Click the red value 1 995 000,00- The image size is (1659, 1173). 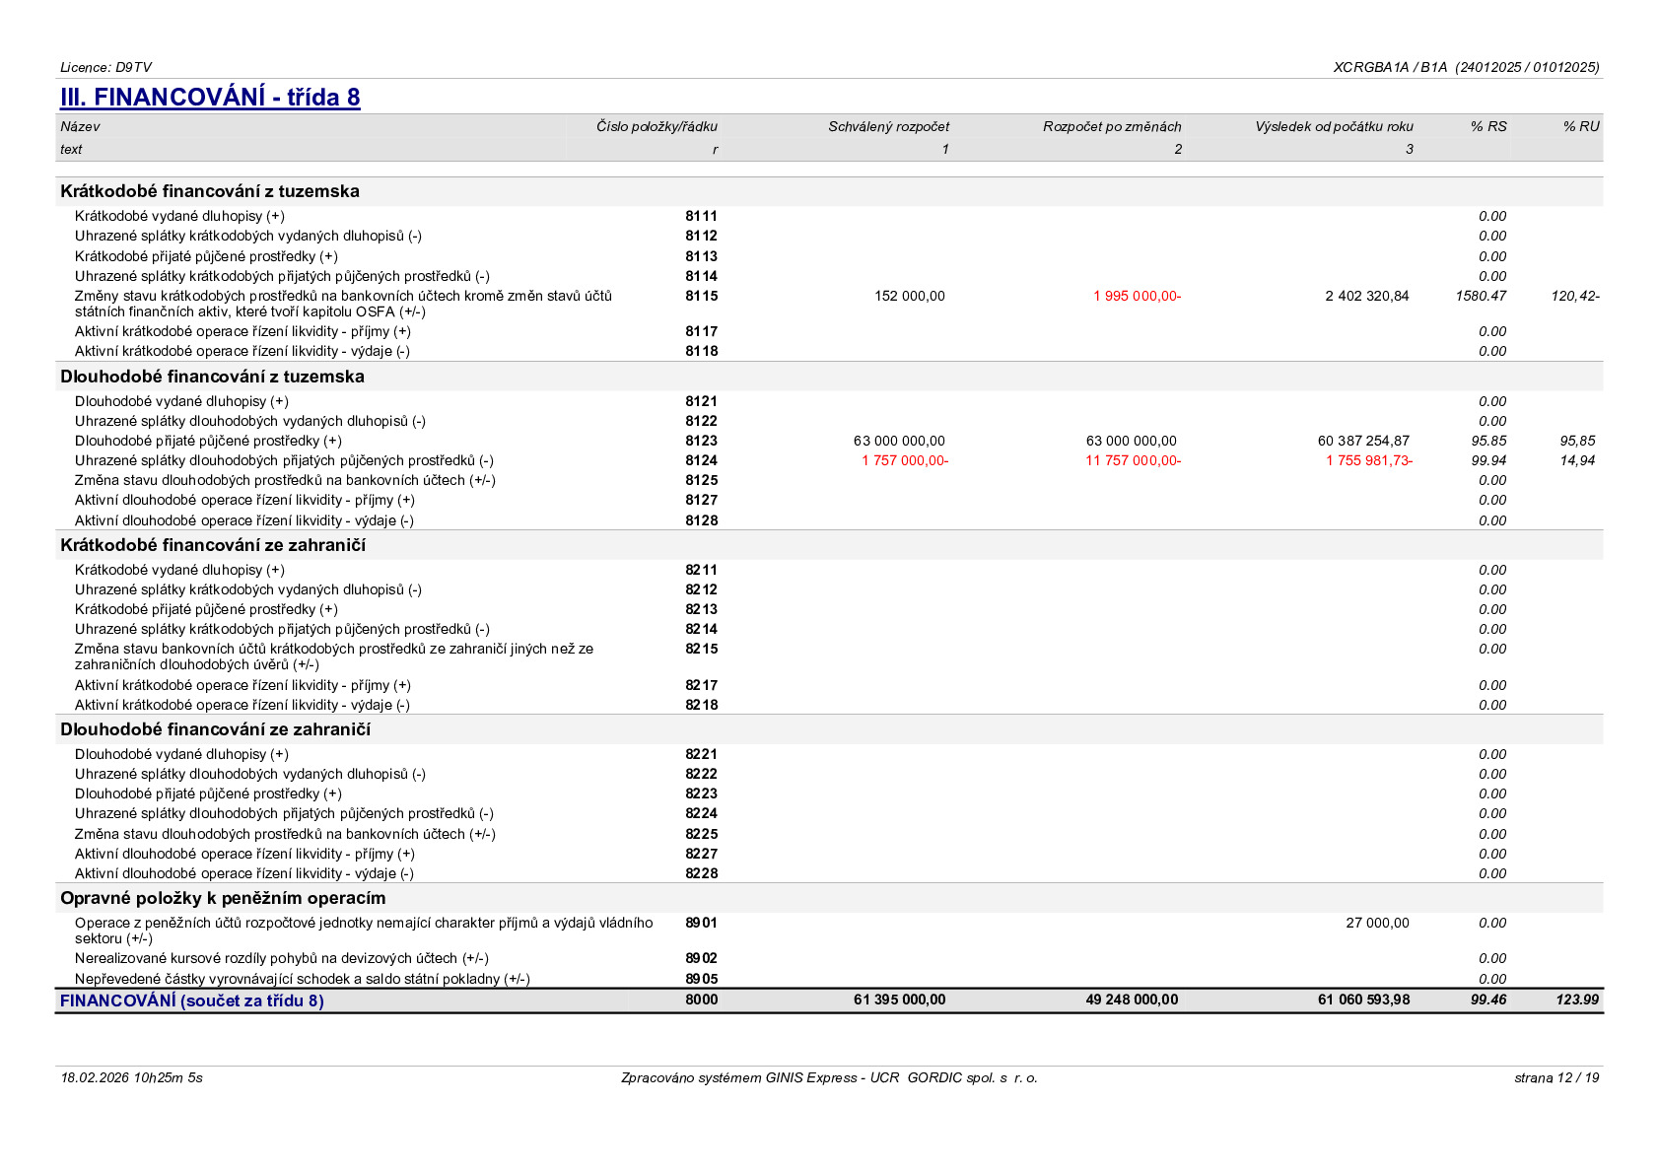(1137, 296)
